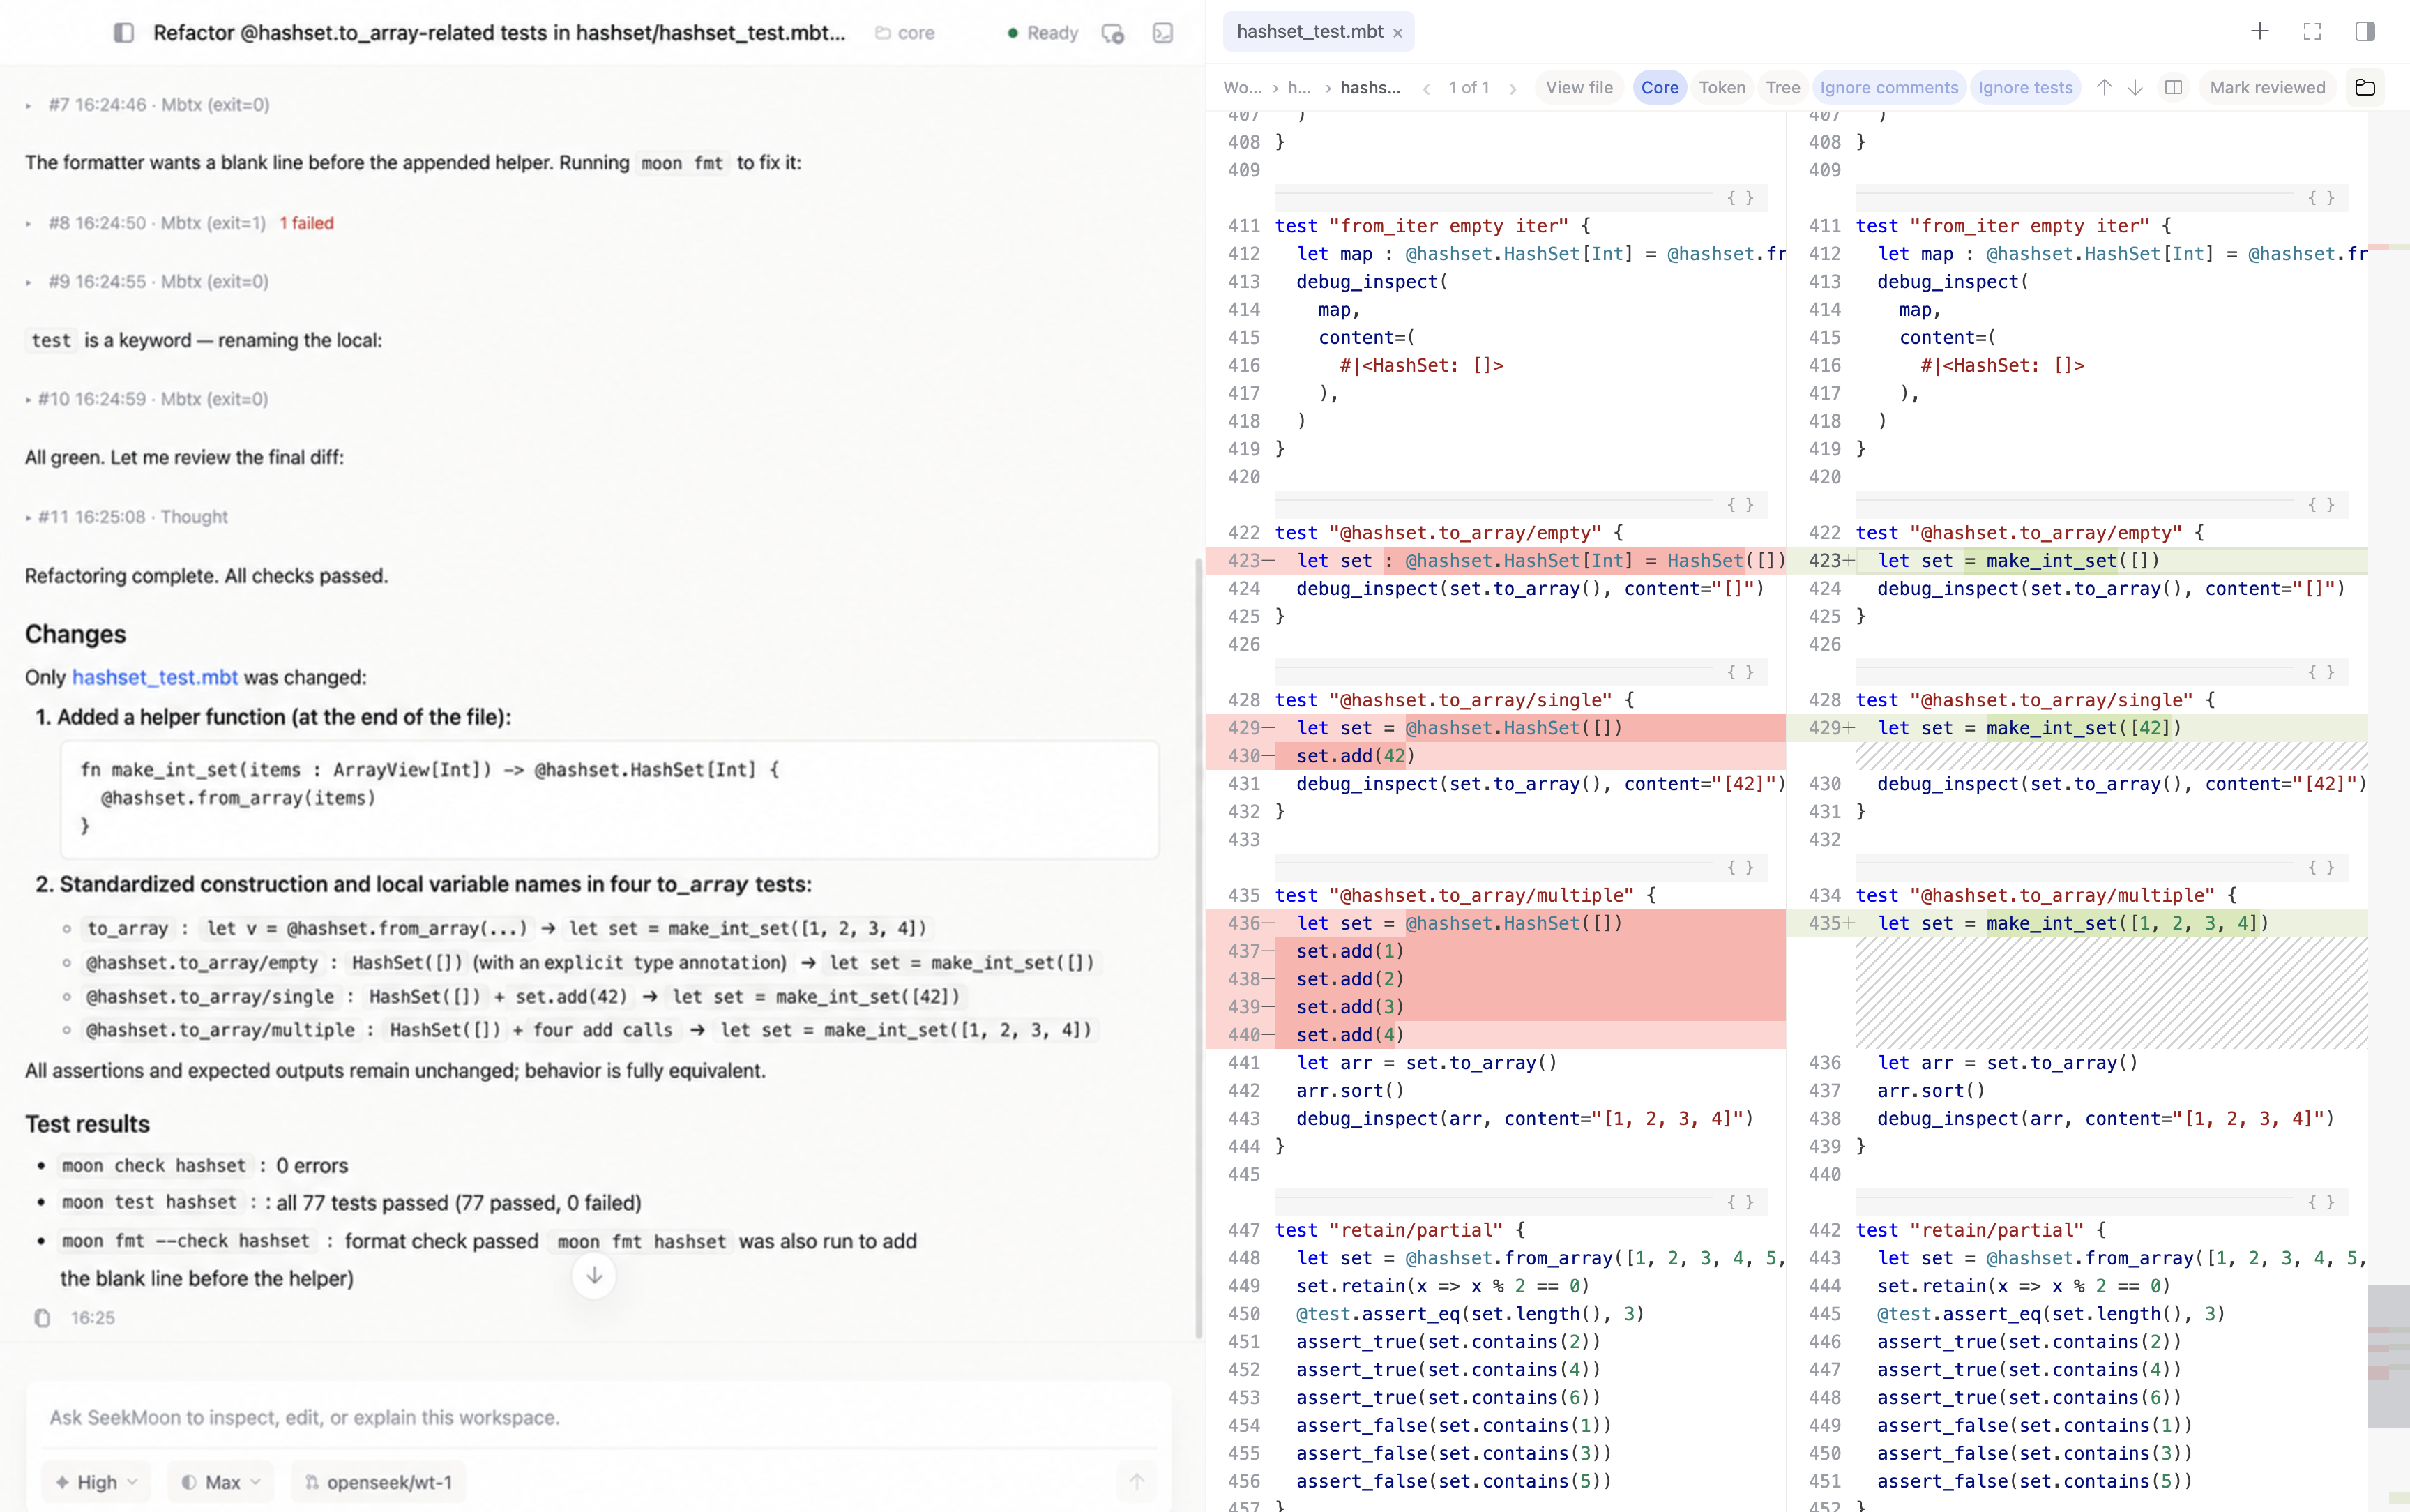Select the Token diff mode

coord(1721,88)
